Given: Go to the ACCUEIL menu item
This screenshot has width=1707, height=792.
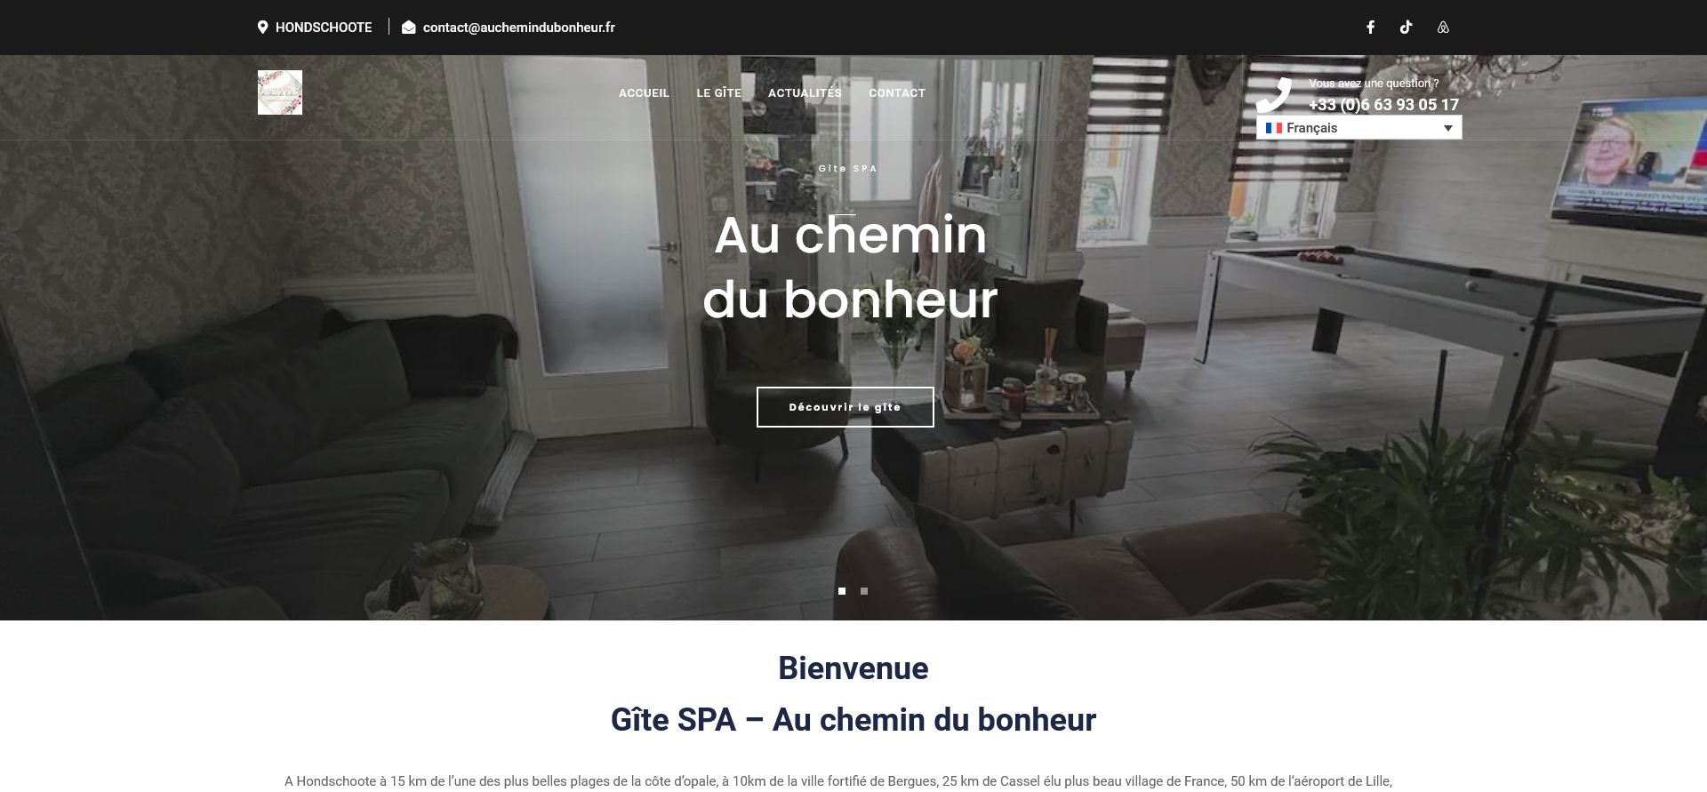Looking at the screenshot, I should click(644, 93).
